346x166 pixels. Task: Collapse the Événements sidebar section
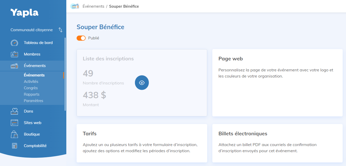coord(35,66)
